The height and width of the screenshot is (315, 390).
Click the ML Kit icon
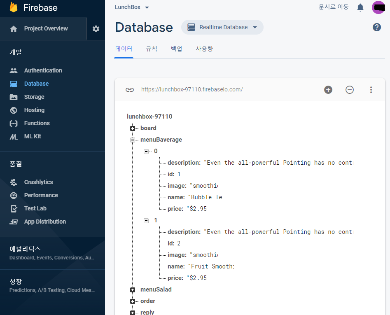point(14,136)
